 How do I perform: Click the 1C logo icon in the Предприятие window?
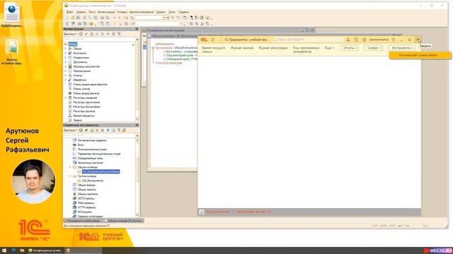click(204, 40)
